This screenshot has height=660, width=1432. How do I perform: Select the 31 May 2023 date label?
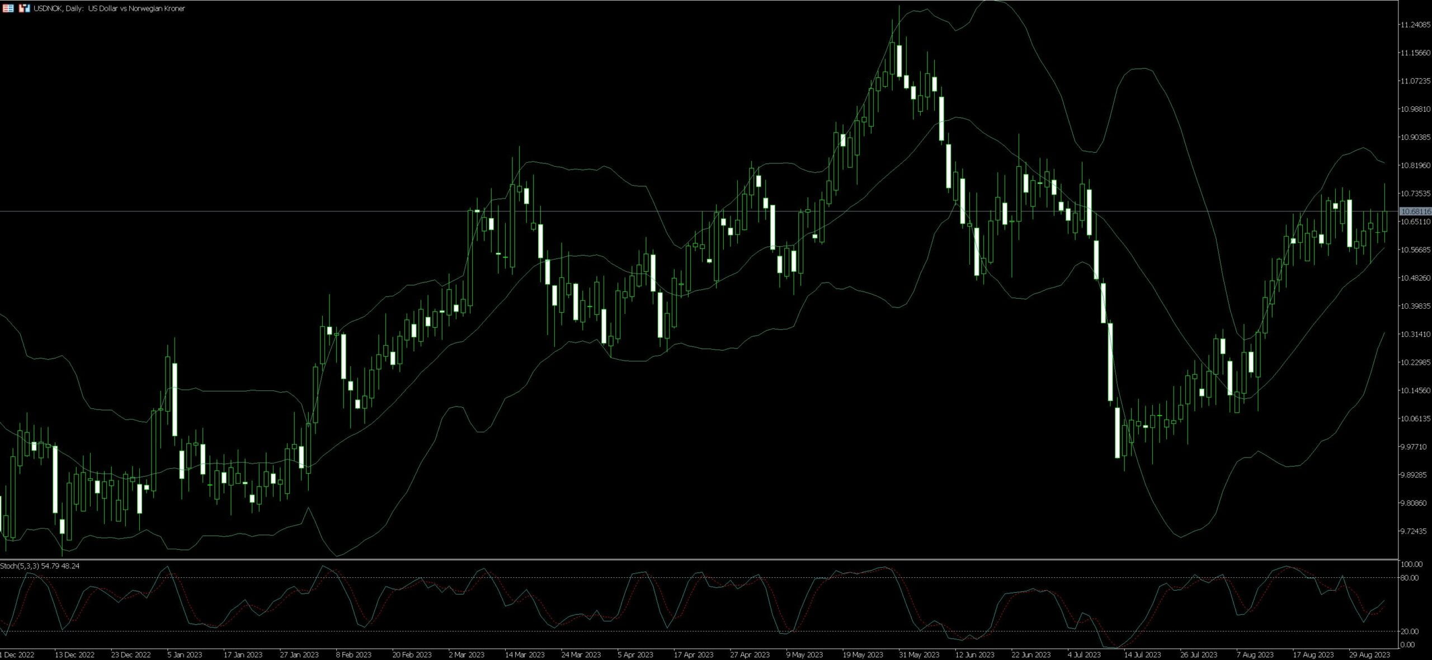pyautogui.click(x=920, y=654)
